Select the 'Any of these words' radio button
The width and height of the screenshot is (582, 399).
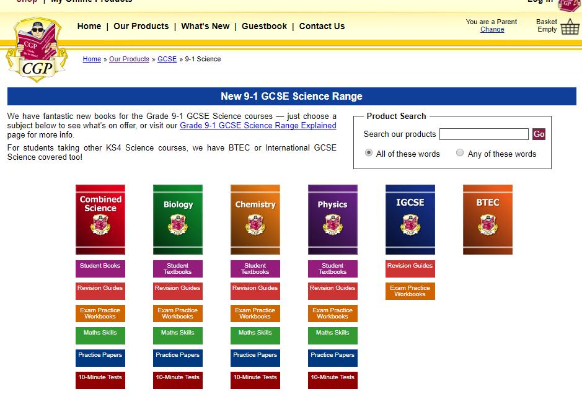(459, 152)
